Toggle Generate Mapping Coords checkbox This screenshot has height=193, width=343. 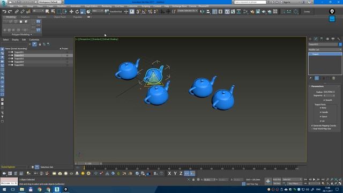[x=312, y=126]
